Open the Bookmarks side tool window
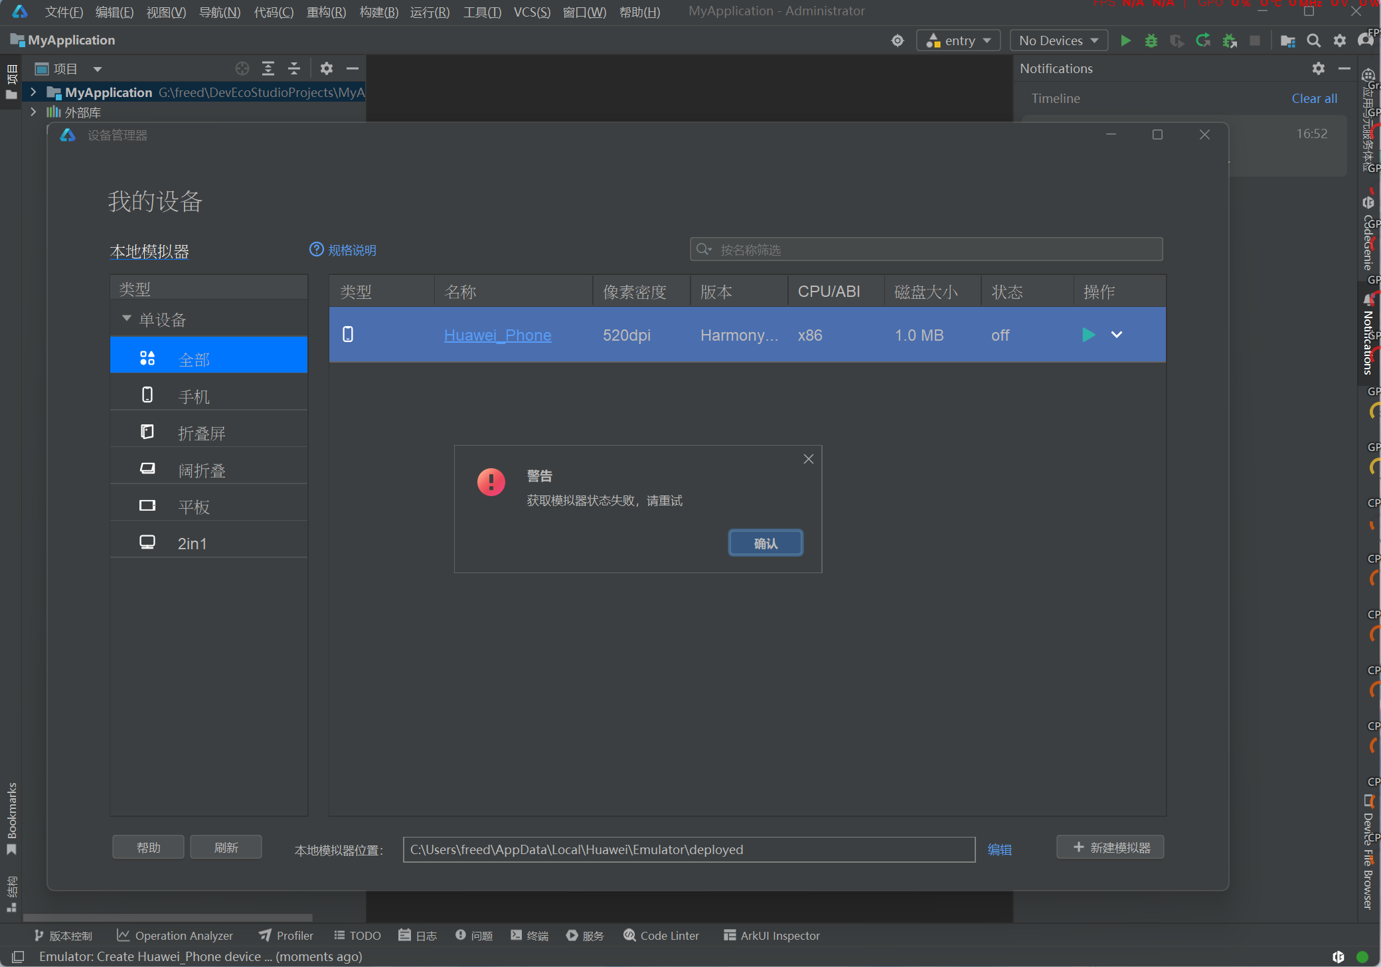This screenshot has height=967, width=1381. [x=11, y=818]
